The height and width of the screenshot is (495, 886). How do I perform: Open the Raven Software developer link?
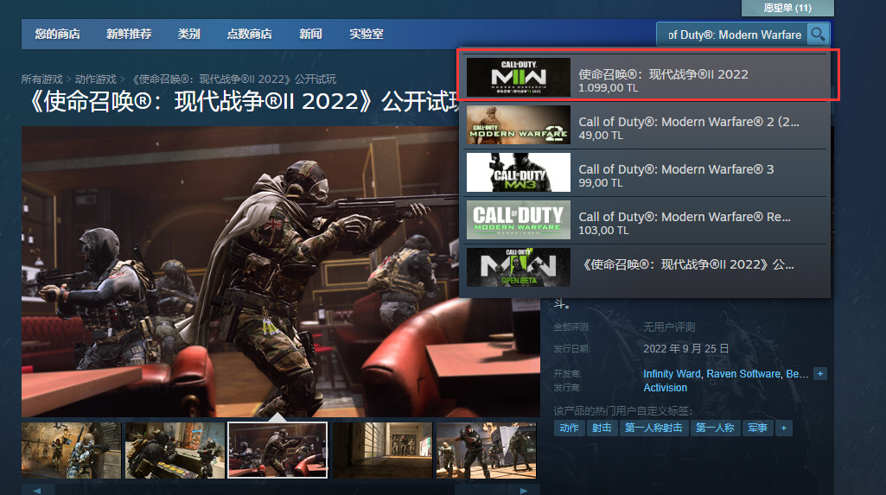click(x=743, y=374)
